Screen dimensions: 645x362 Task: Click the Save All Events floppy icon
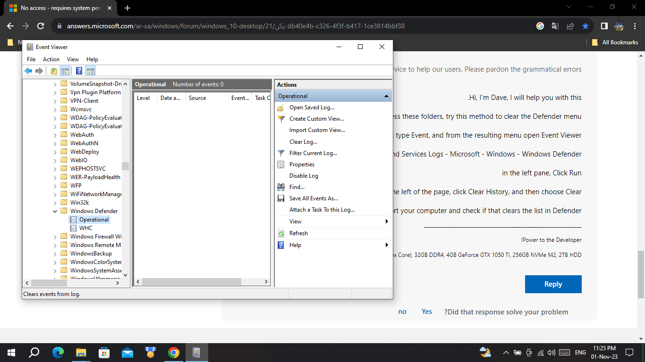[281, 198]
